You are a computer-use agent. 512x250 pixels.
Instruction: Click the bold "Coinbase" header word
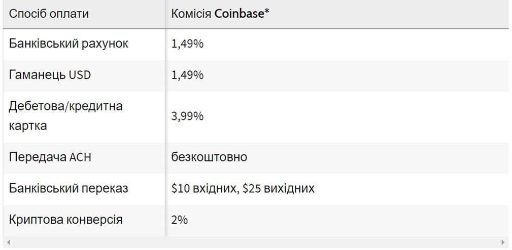[239, 14]
